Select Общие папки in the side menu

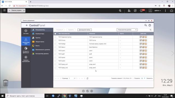tap(42, 42)
